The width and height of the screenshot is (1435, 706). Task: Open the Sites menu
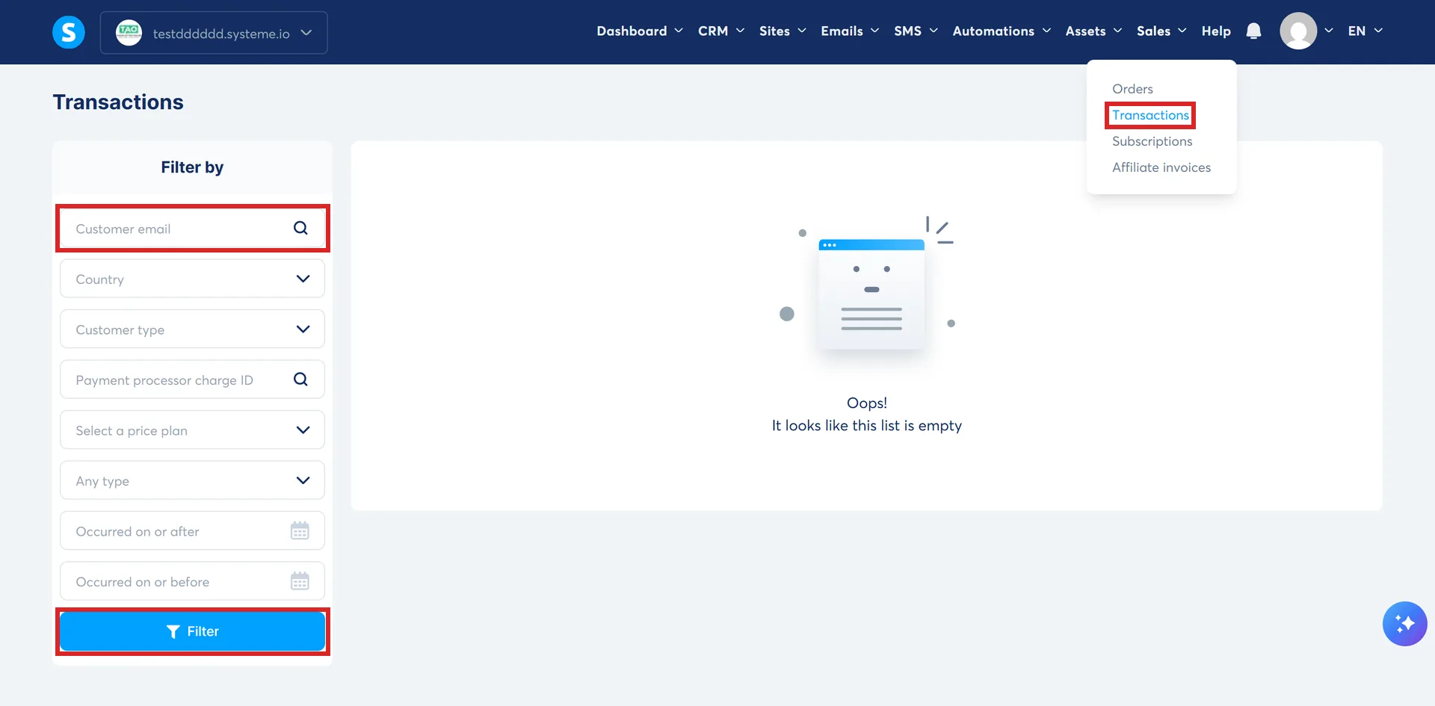click(782, 31)
